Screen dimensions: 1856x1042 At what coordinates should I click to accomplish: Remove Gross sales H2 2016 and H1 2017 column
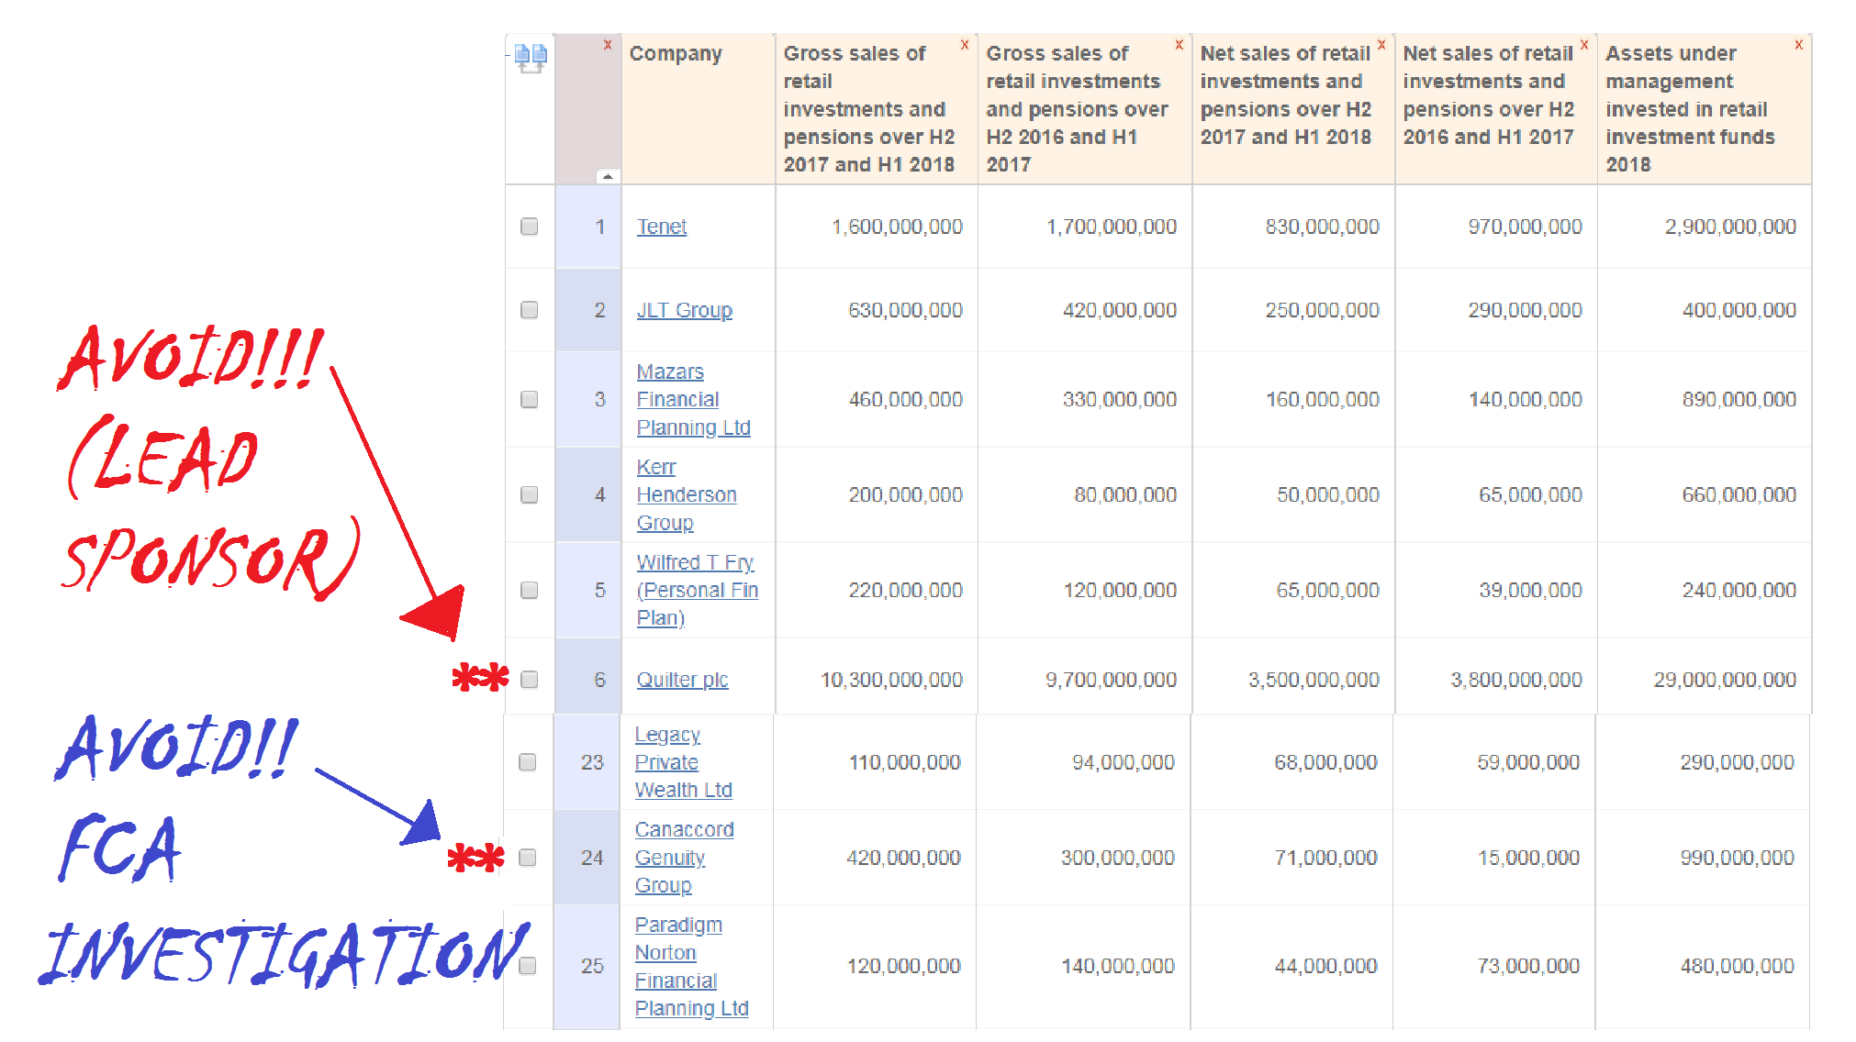pyautogui.click(x=1180, y=44)
